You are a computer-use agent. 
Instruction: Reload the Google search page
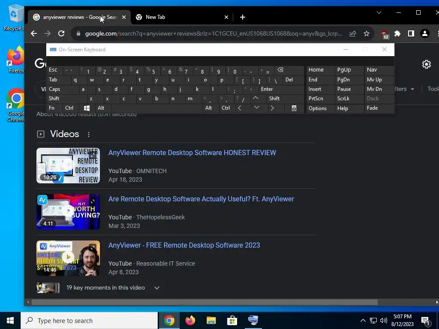(x=61, y=33)
